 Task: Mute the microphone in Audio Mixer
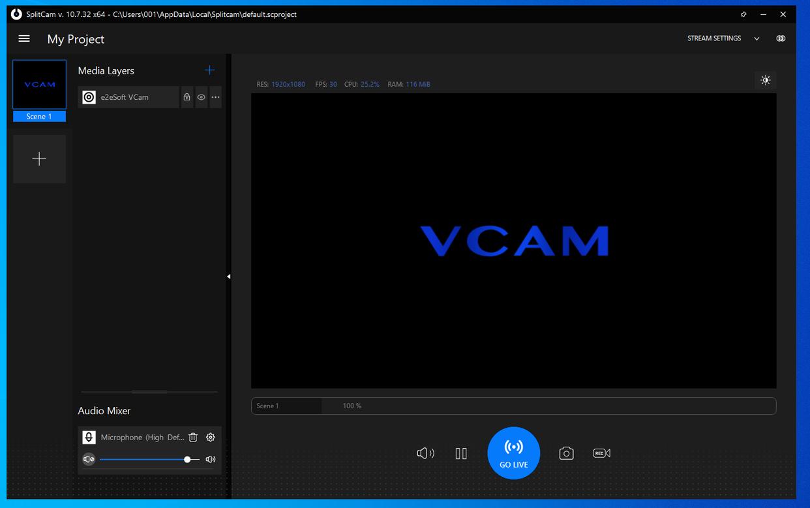[89, 459]
